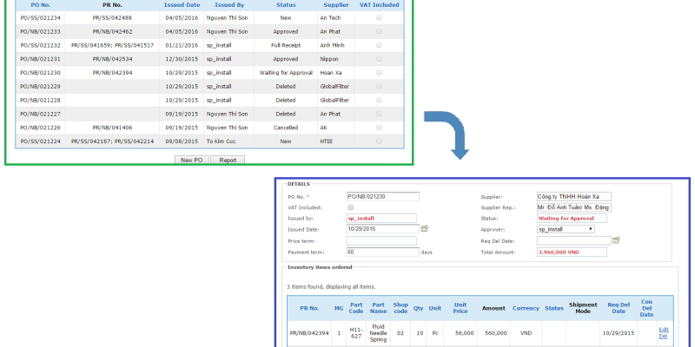Sort ordered items by Req Del Date header
This screenshot has width=695, height=347.
(619, 308)
